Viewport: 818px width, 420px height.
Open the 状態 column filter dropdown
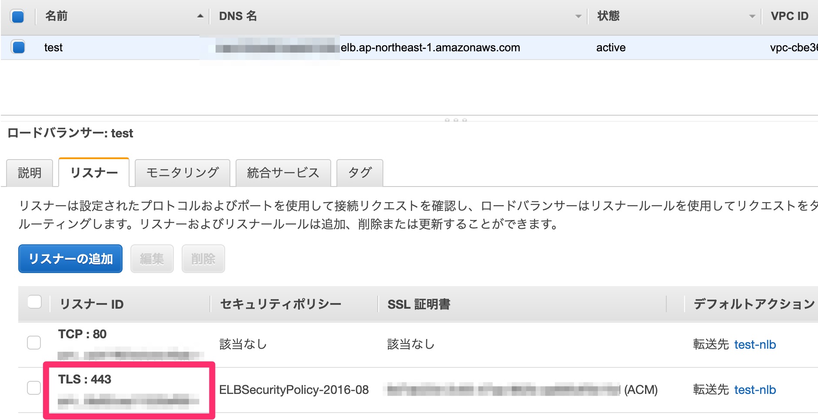pyautogui.click(x=751, y=17)
